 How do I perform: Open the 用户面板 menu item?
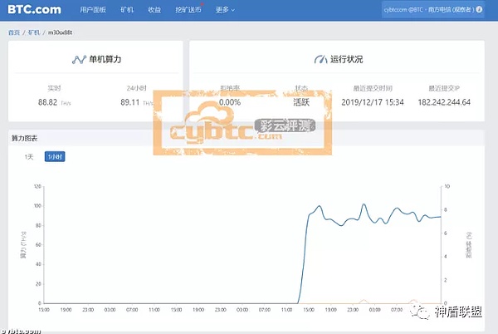(x=93, y=11)
